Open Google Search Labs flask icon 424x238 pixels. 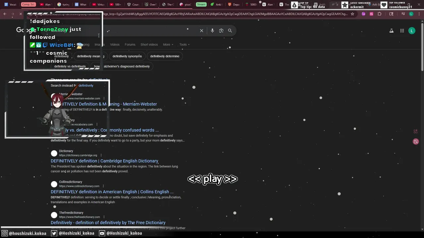[392, 31]
